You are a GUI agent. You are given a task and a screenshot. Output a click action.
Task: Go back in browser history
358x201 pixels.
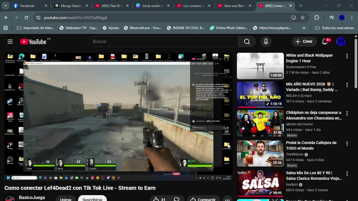tap(6, 18)
